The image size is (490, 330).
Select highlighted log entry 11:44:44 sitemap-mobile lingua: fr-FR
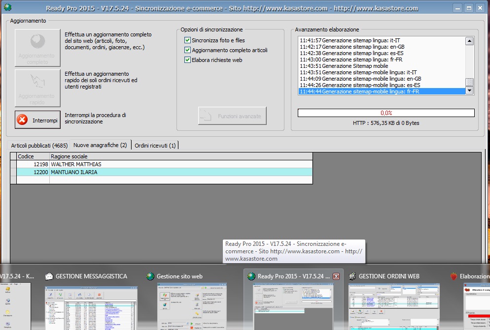point(382,91)
